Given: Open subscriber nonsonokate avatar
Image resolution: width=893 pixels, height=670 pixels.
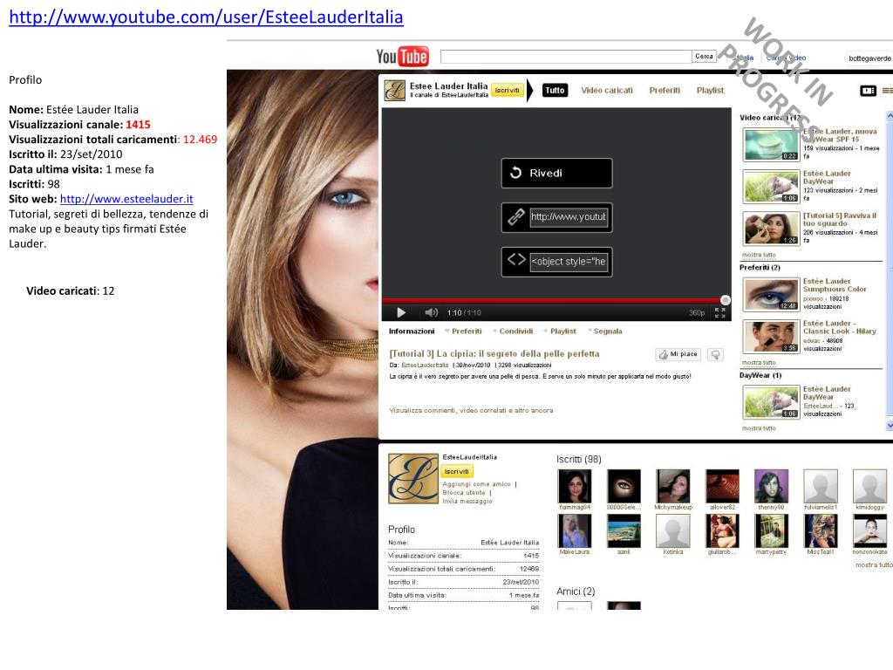Looking at the screenshot, I should pyautogui.click(x=869, y=531).
